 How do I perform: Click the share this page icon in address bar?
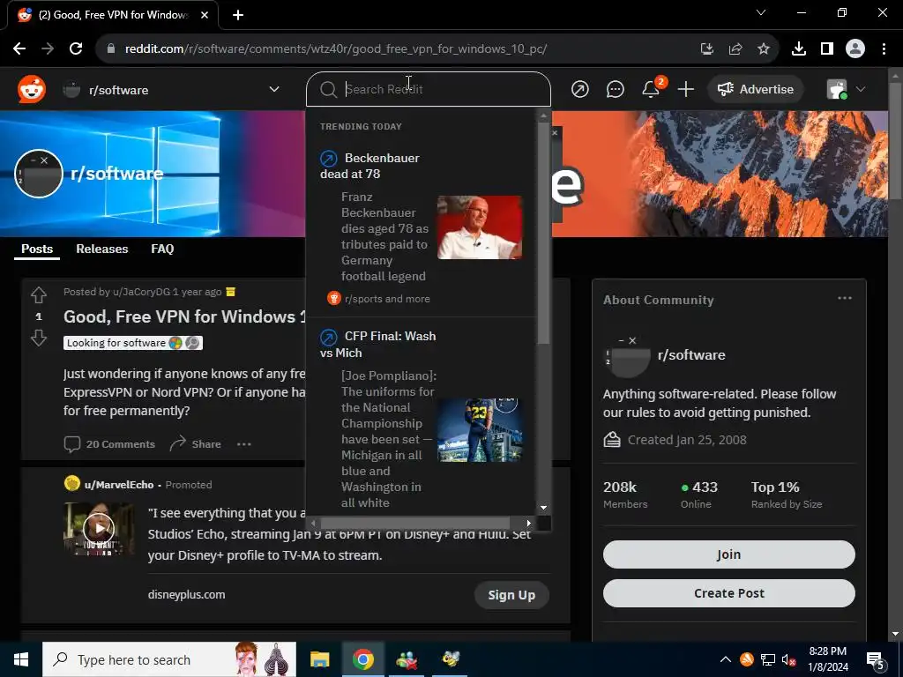tap(735, 49)
